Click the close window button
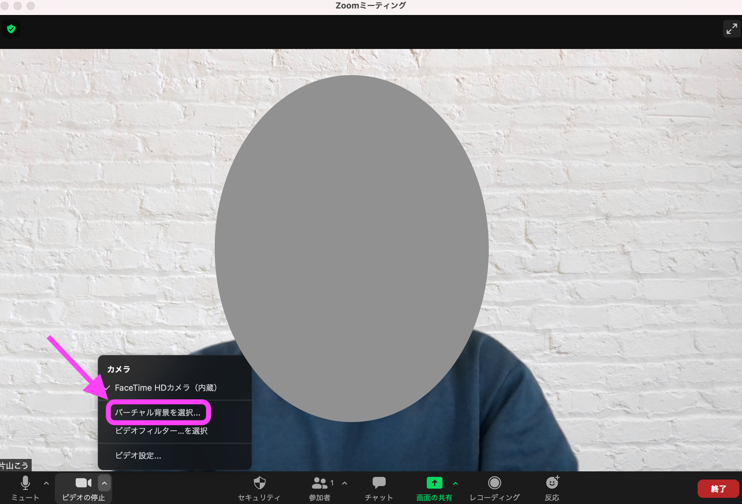742x504 pixels. (5, 6)
